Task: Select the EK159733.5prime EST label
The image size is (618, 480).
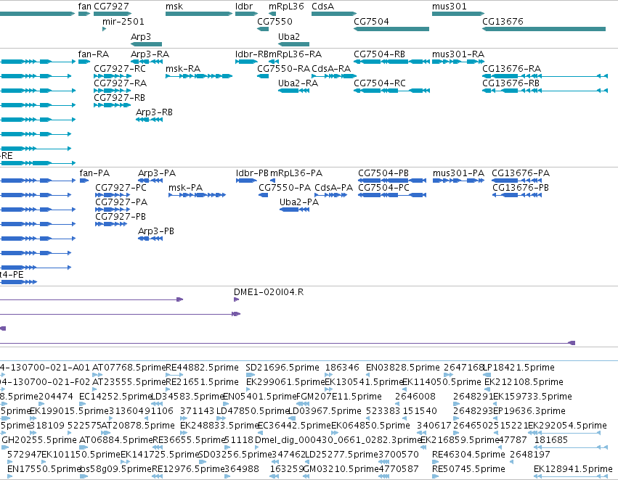Action: point(532,397)
